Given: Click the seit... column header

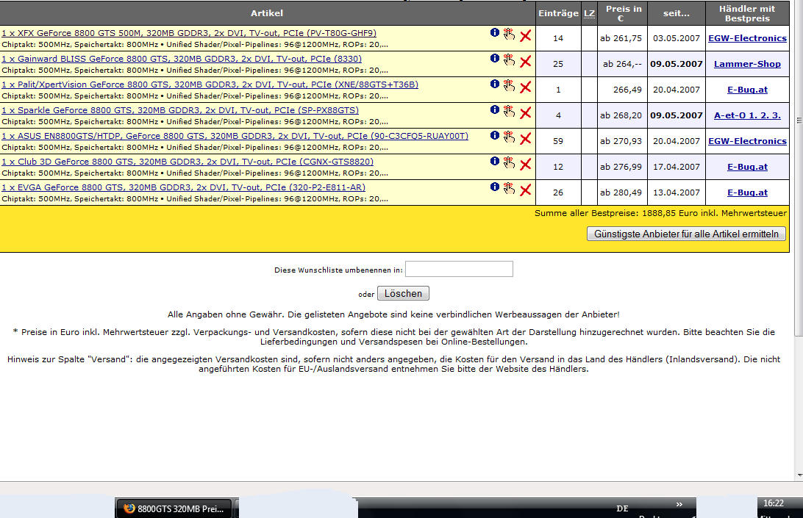Looking at the screenshot, I should point(676,13).
